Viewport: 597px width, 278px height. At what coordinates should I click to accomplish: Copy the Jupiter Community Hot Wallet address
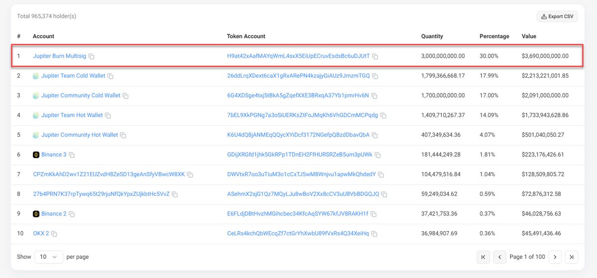click(123, 135)
